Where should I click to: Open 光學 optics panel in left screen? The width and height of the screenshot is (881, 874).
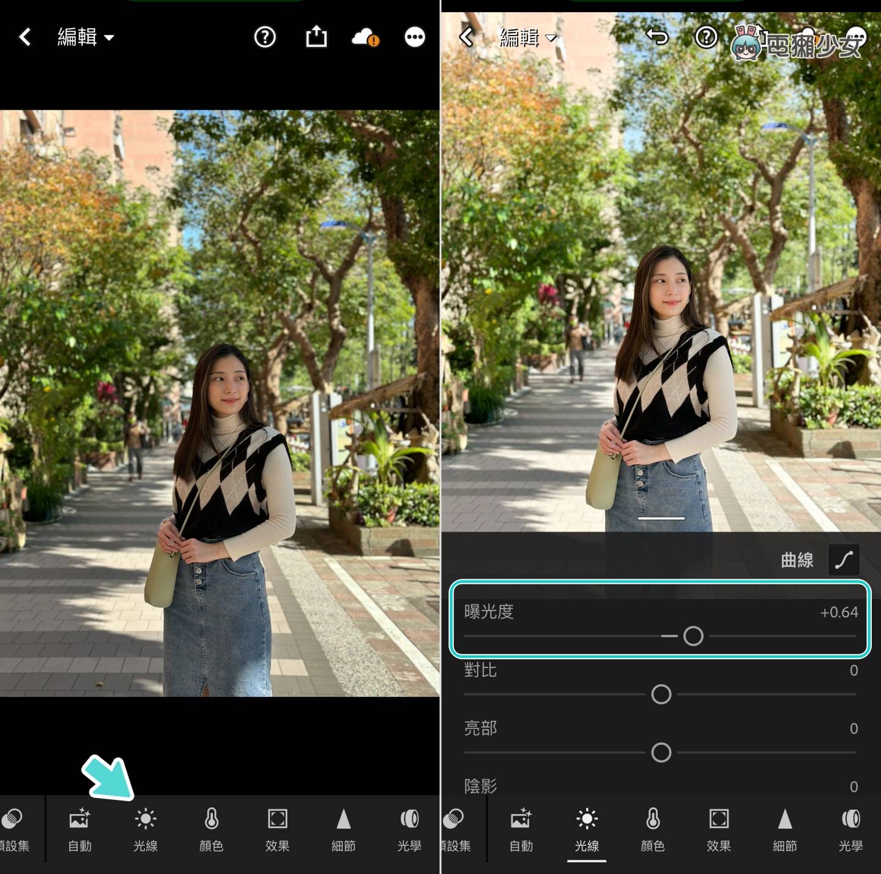409,830
